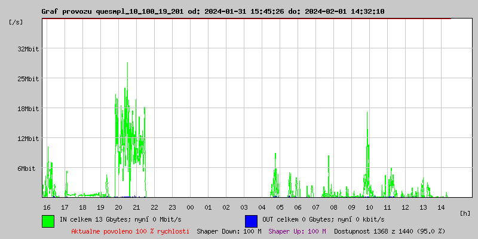The height and width of the screenshot is (239, 478).
Task: Click the hour 14 x-axis marker
Action: pyautogui.click(x=441, y=207)
